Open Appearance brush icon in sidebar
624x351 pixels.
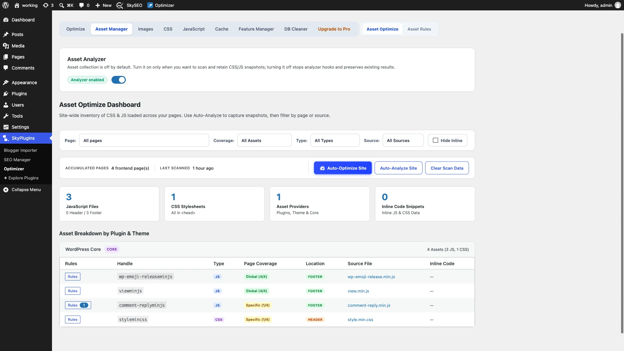click(x=6, y=83)
